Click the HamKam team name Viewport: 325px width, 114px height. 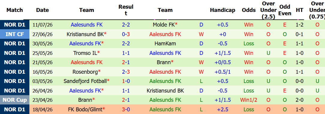(165, 44)
